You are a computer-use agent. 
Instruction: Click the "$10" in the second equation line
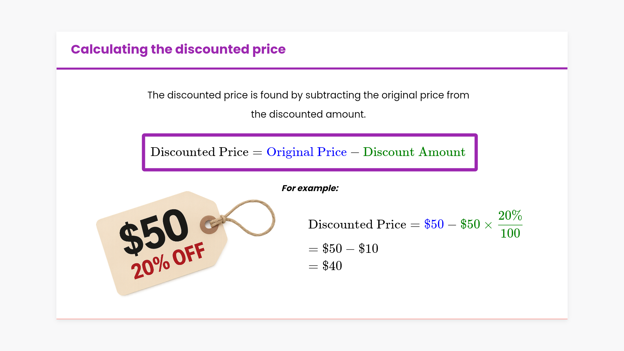(368, 249)
